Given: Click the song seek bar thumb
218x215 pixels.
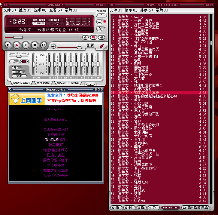Looking at the screenshot, I should [x=18, y=37].
